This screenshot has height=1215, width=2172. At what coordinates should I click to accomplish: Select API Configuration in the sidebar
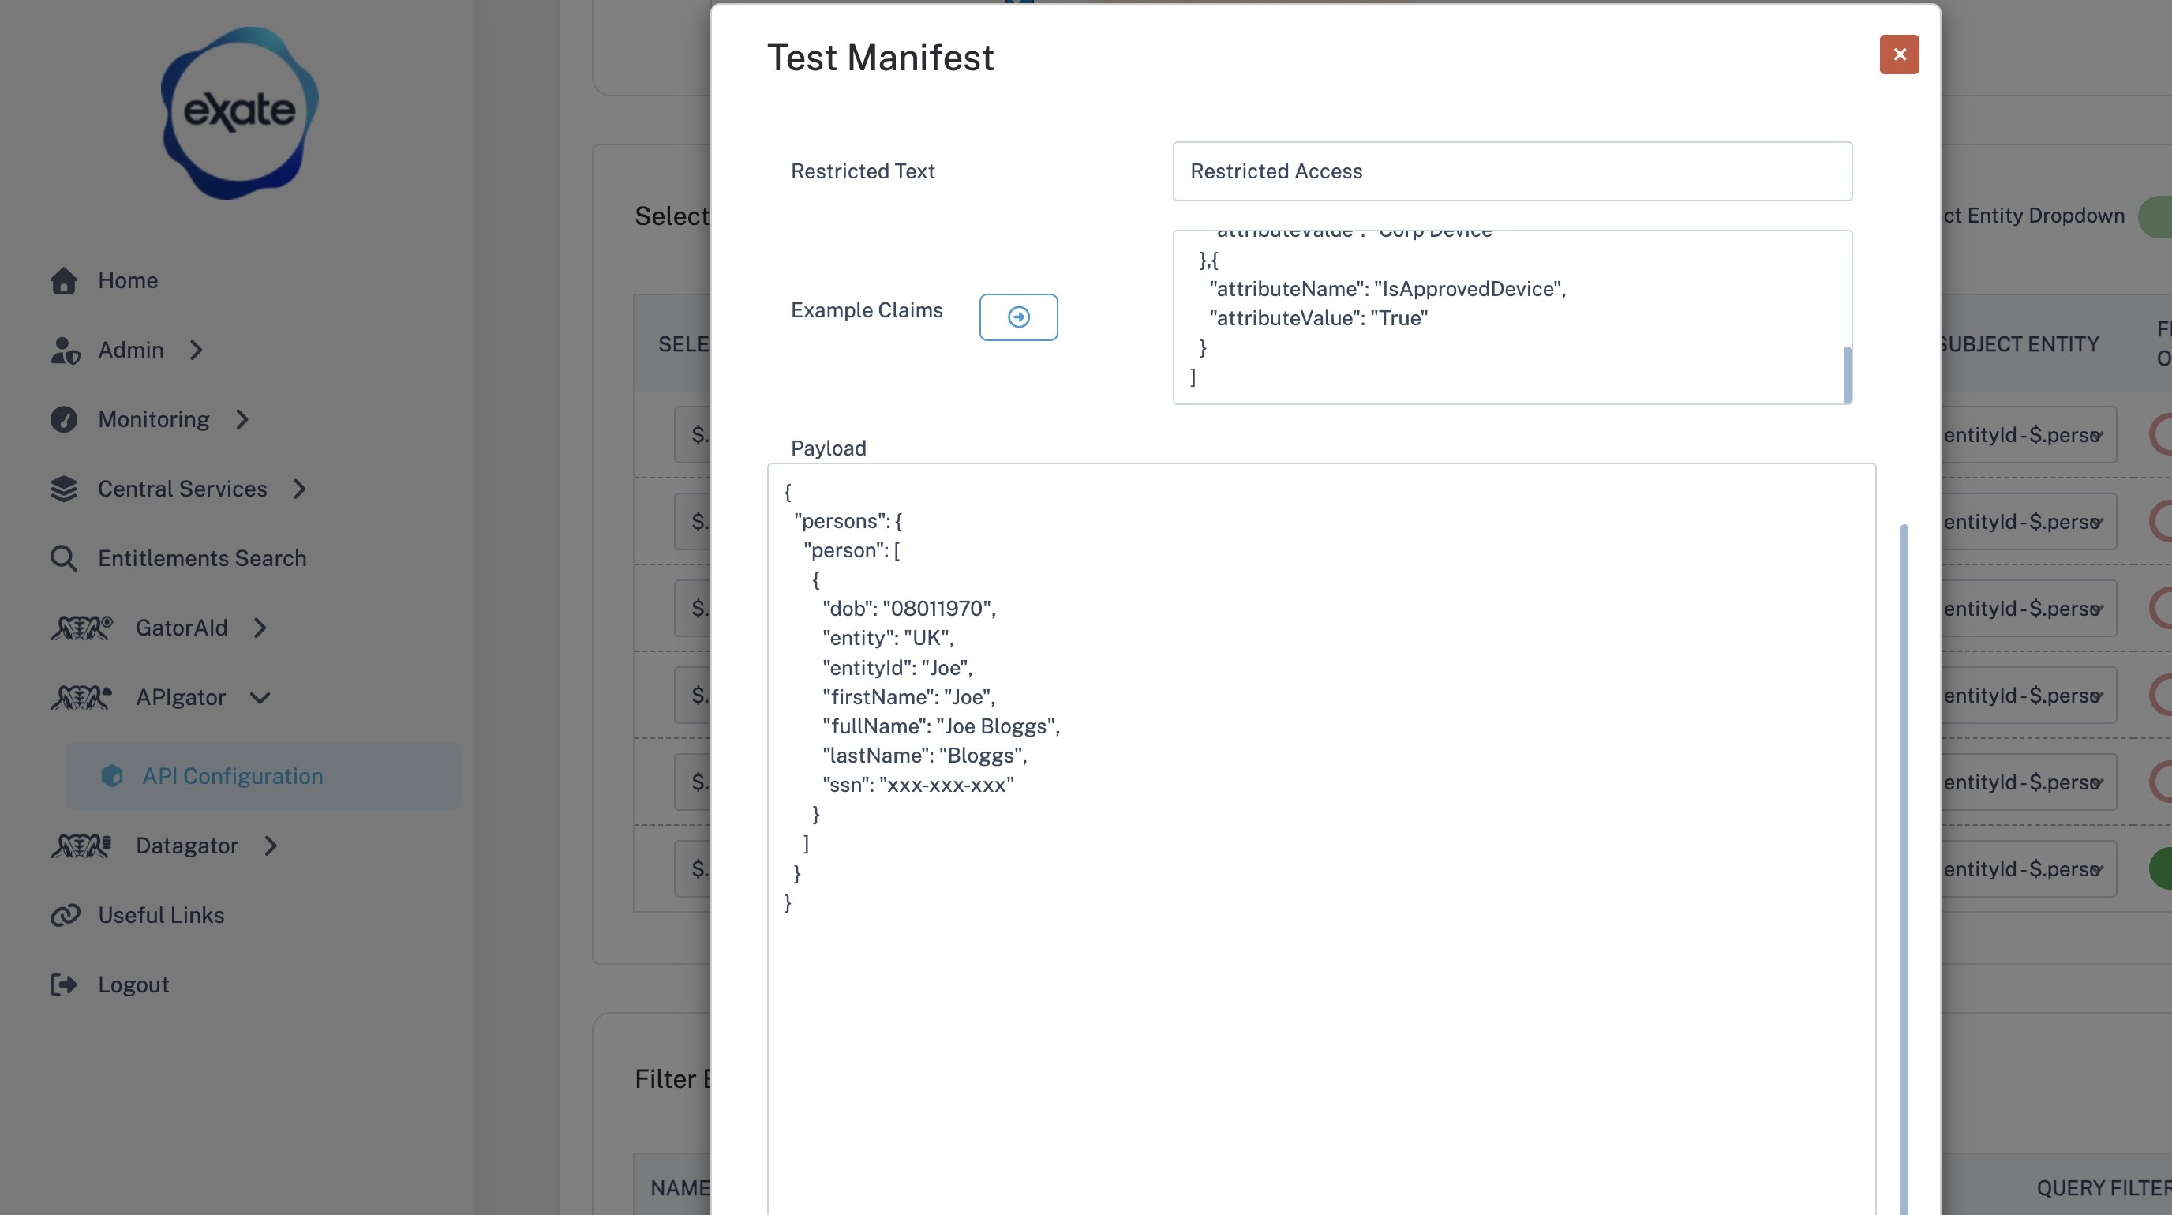[x=264, y=776]
